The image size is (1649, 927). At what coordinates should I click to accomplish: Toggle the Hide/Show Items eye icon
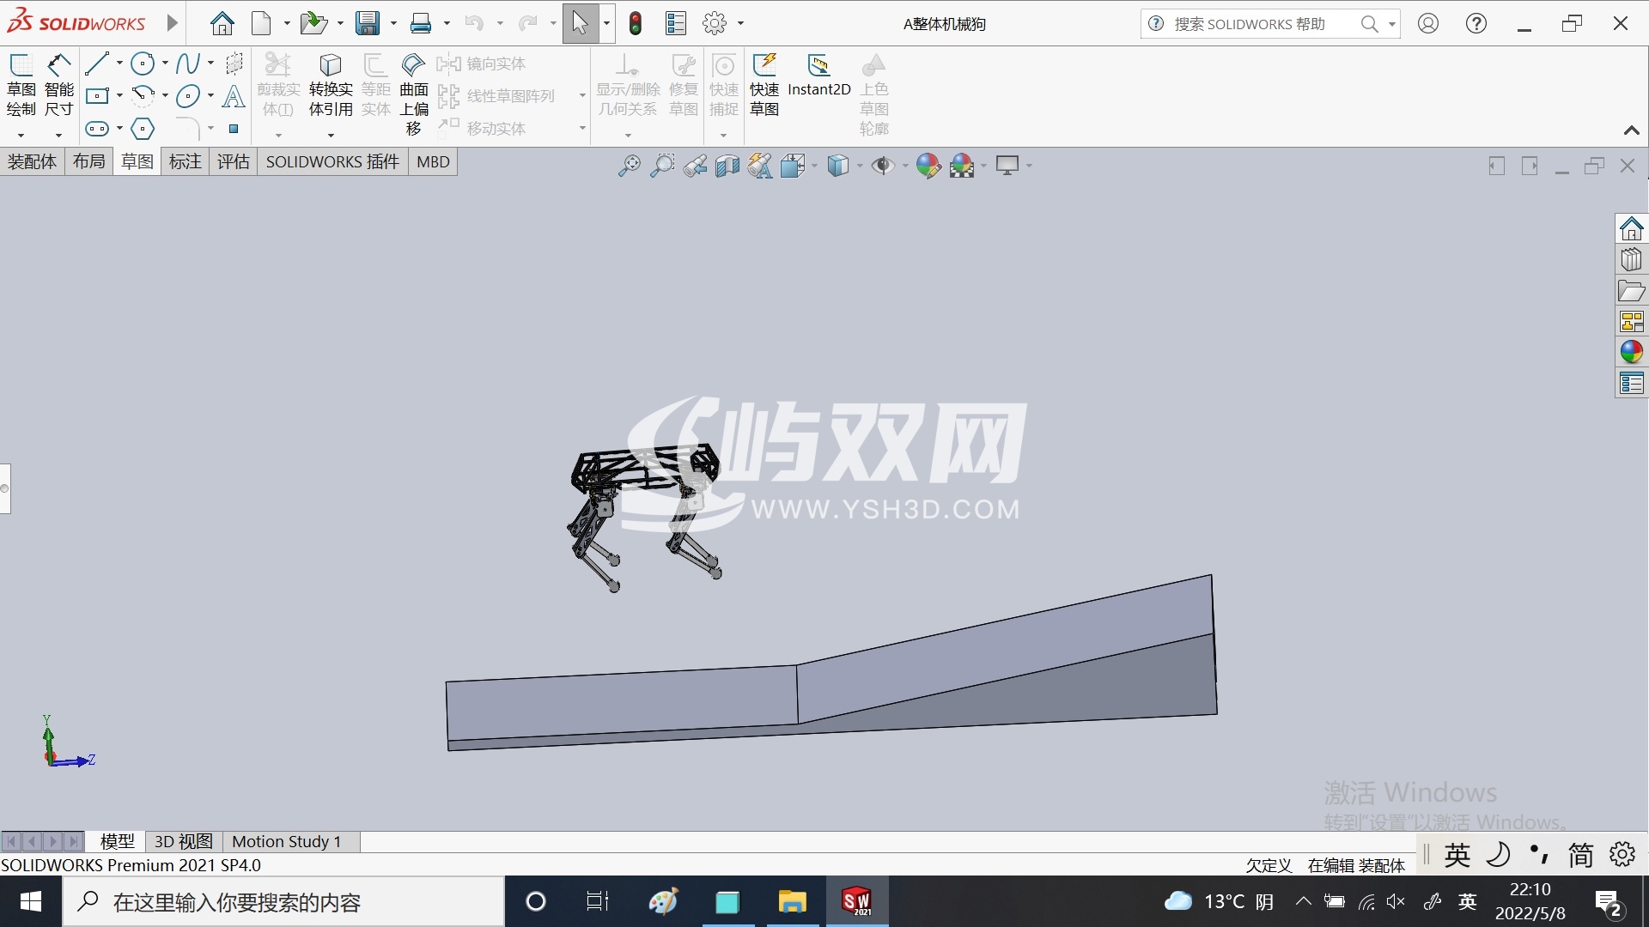click(882, 166)
